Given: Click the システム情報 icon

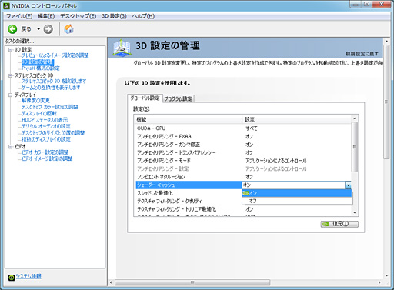Looking at the screenshot, I should point(12,277).
